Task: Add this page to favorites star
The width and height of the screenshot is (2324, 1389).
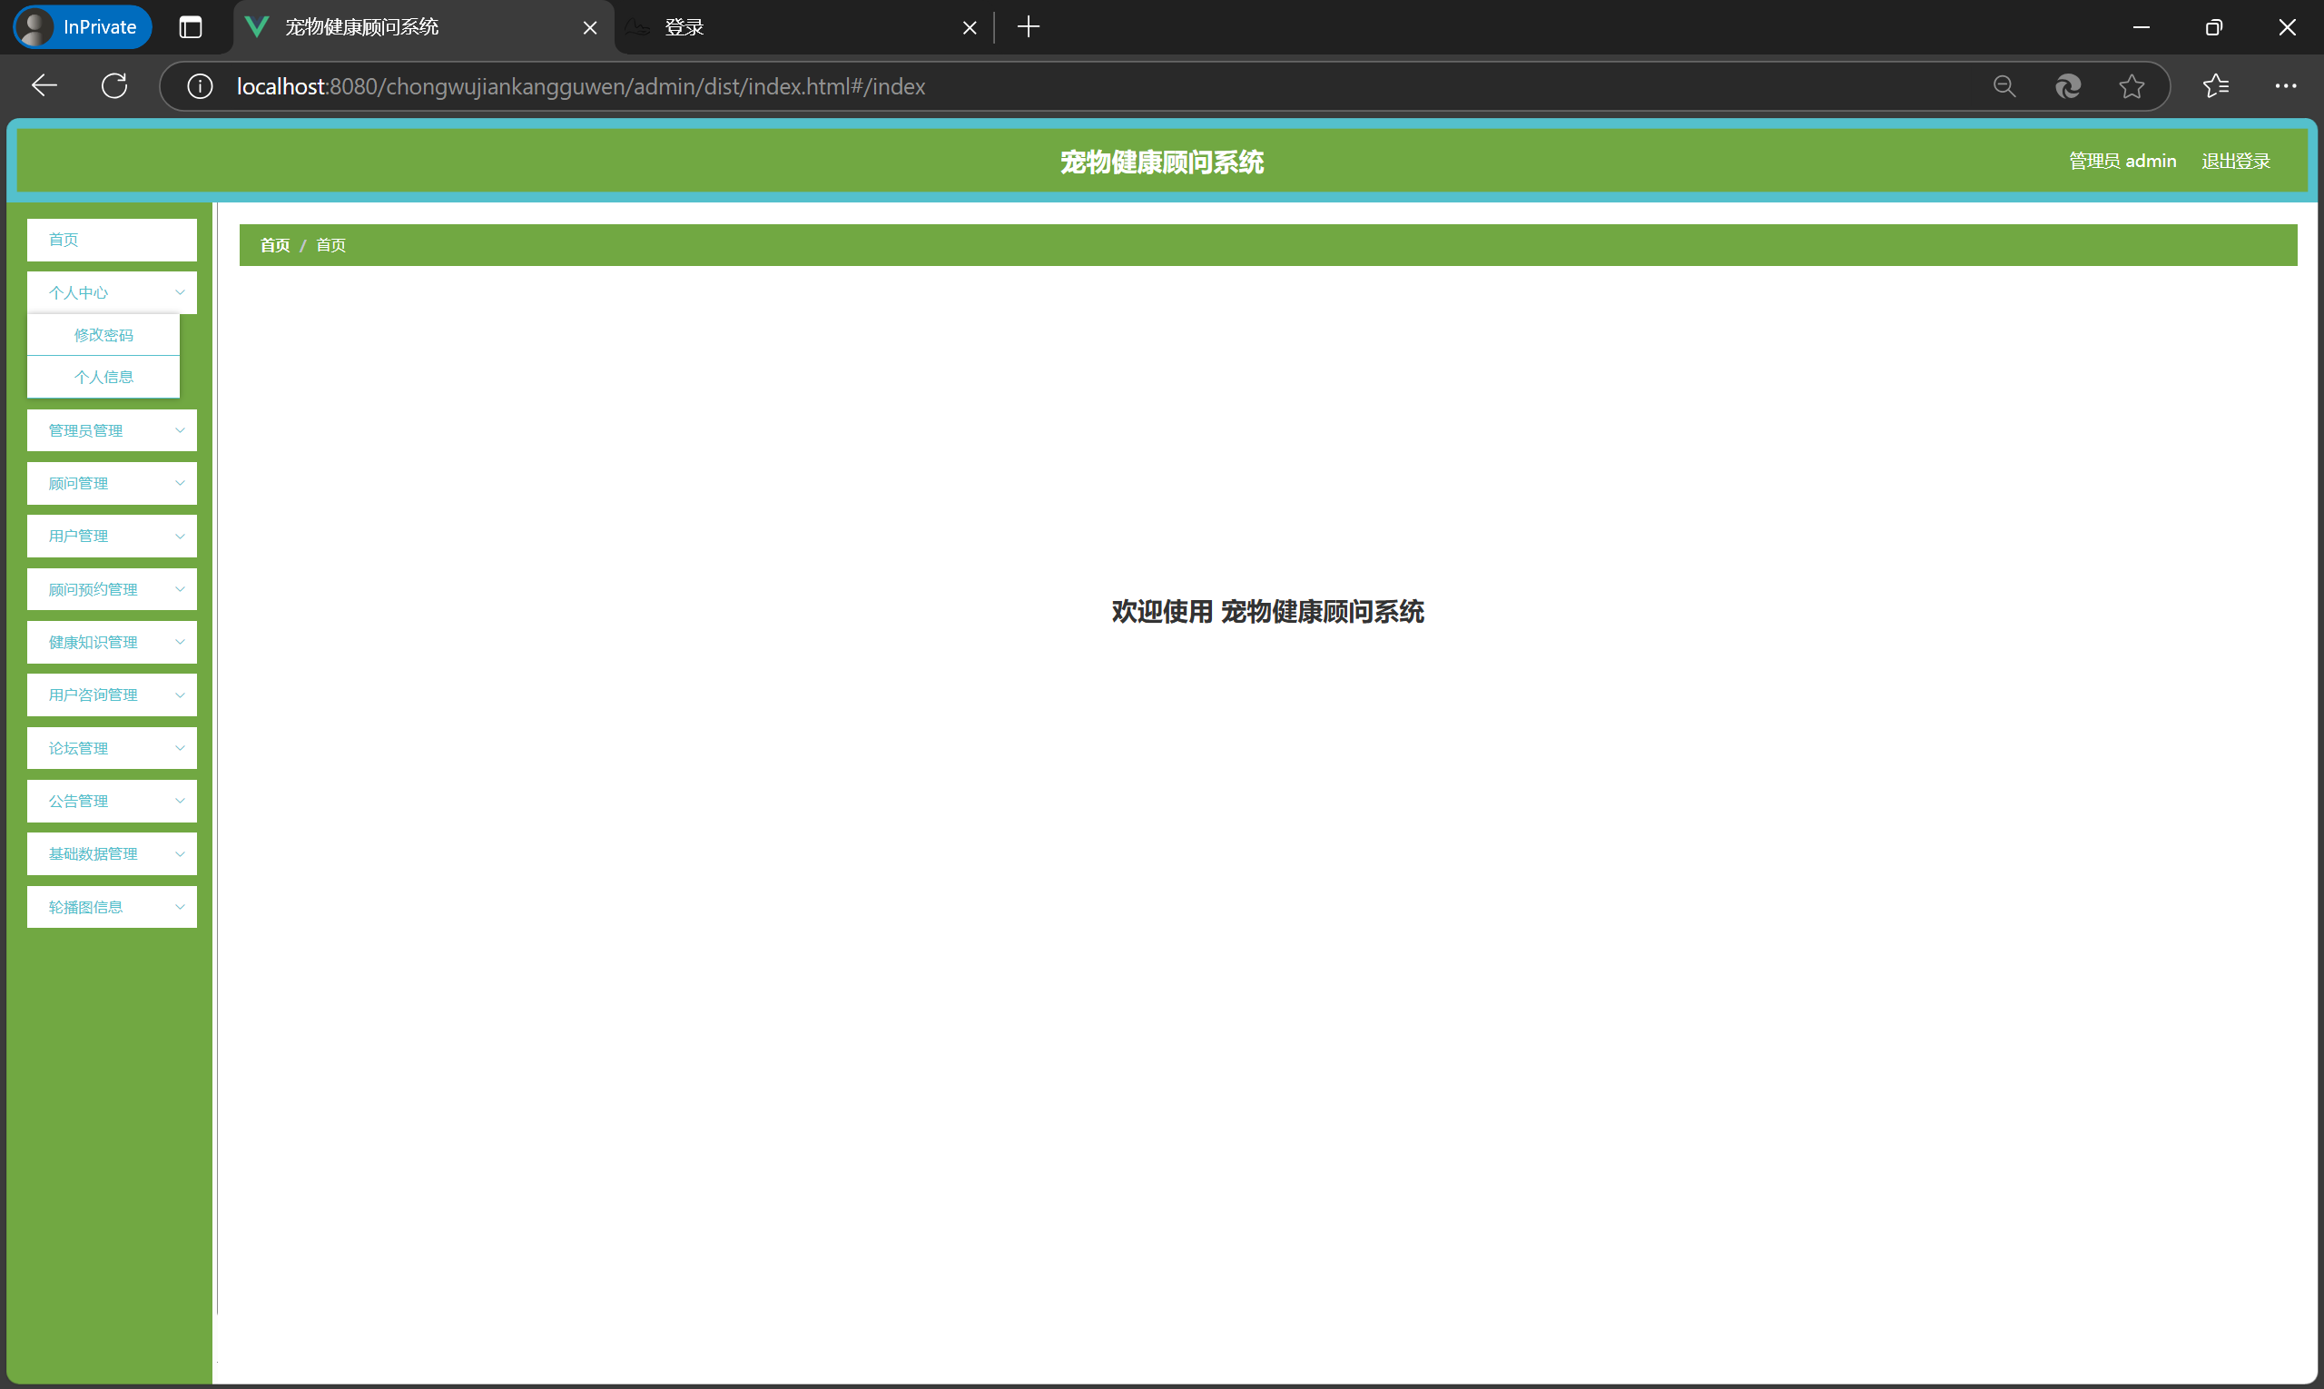Action: pyautogui.click(x=2132, y=86)
